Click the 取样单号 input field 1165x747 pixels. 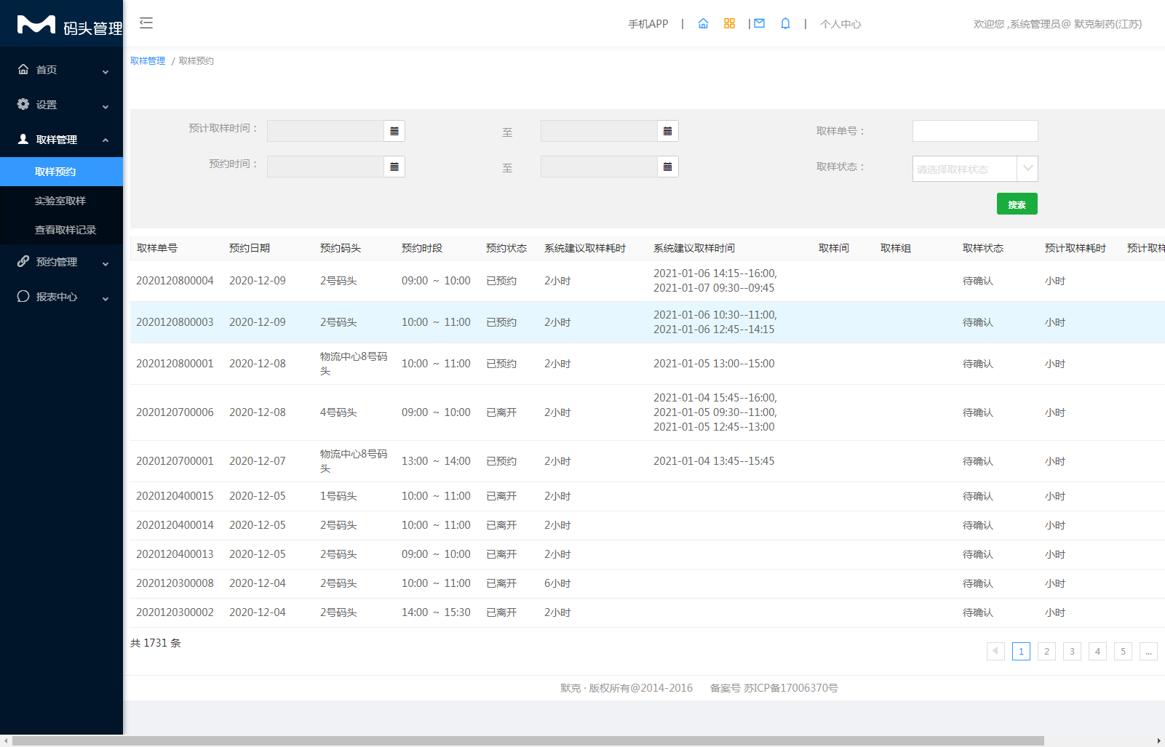975,131
